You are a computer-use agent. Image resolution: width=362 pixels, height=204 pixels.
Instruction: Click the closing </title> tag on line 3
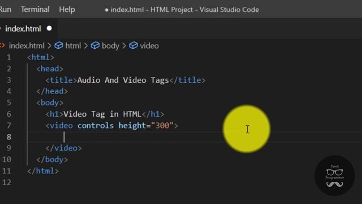[x=187, y=80]
